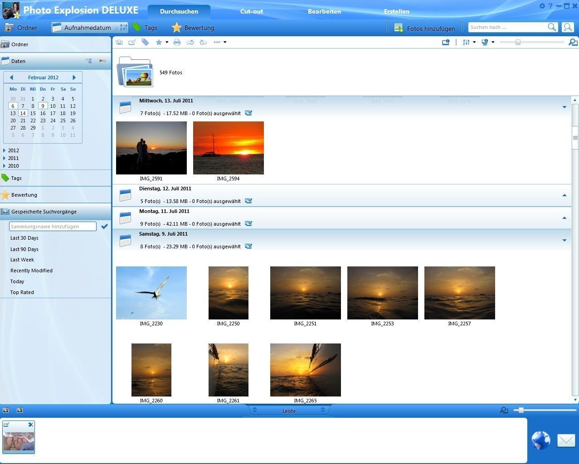
Task: Toggle selection for Mittwoch, 13. Juli 2011 group
Action: (248, 113)
